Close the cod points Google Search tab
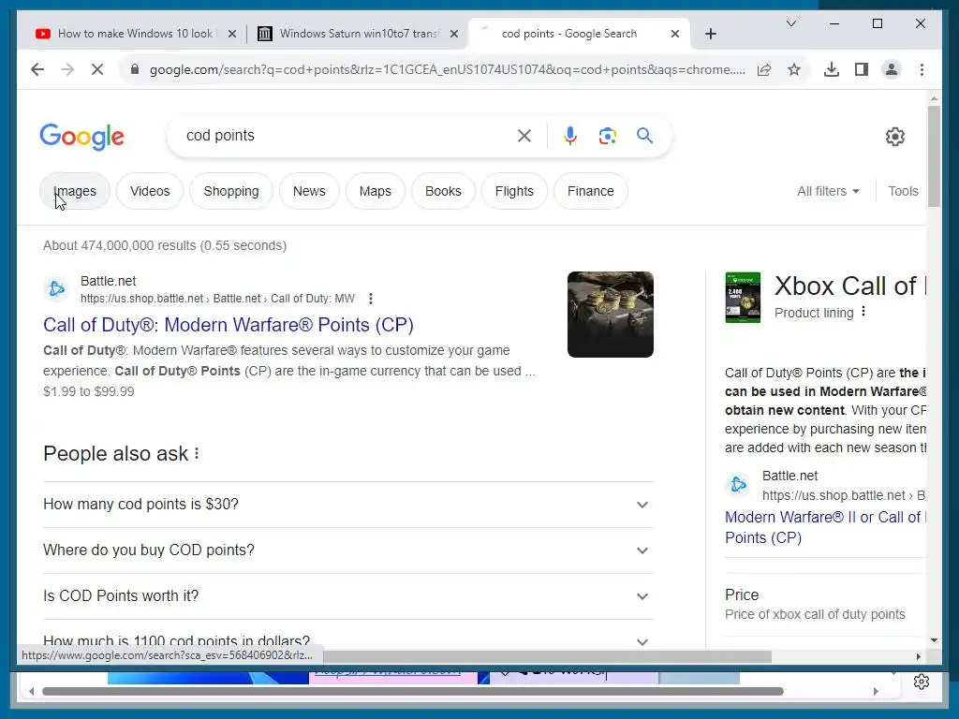Image resolution: width=959 pixels, height=719 pixels. click(675, 34)
